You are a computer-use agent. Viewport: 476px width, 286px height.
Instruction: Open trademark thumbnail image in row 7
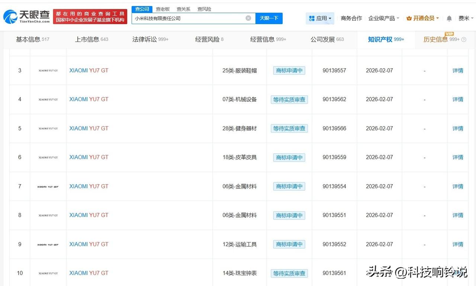(48, 186)
